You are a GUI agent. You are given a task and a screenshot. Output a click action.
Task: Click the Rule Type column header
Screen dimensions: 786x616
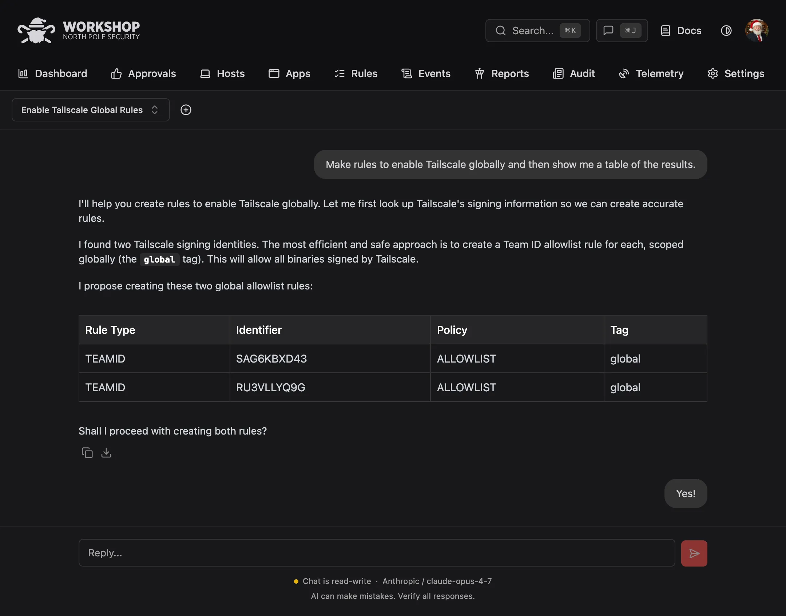tap(154, 330)
